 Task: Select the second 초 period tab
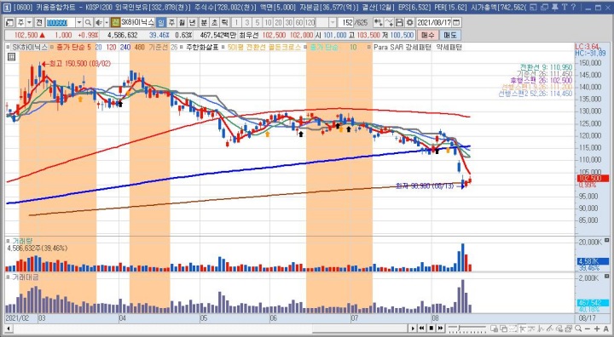coord(214,23)
